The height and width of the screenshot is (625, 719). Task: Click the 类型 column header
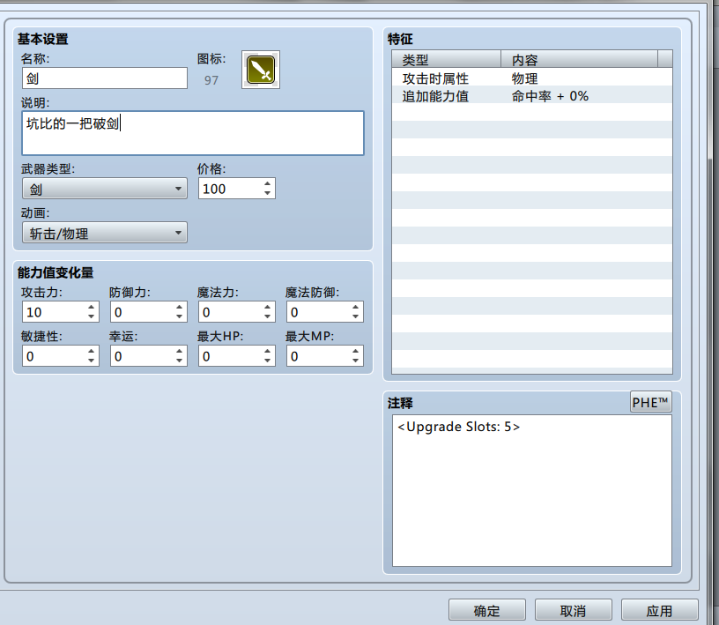[446, 60]
